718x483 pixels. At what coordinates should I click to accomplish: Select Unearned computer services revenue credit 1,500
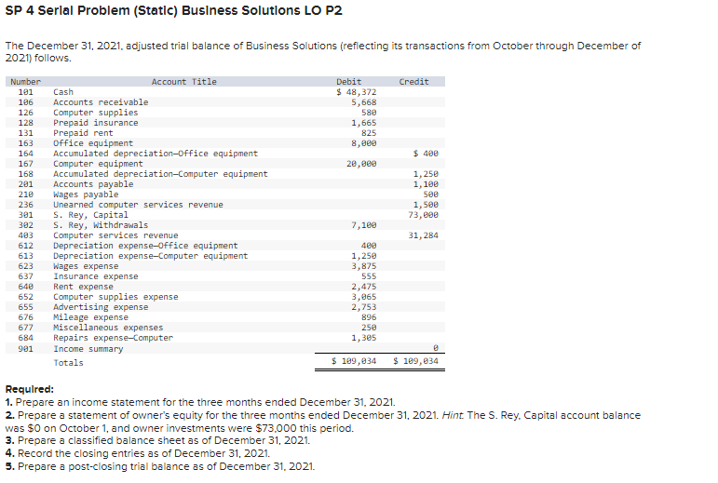[x=426, y=205]
